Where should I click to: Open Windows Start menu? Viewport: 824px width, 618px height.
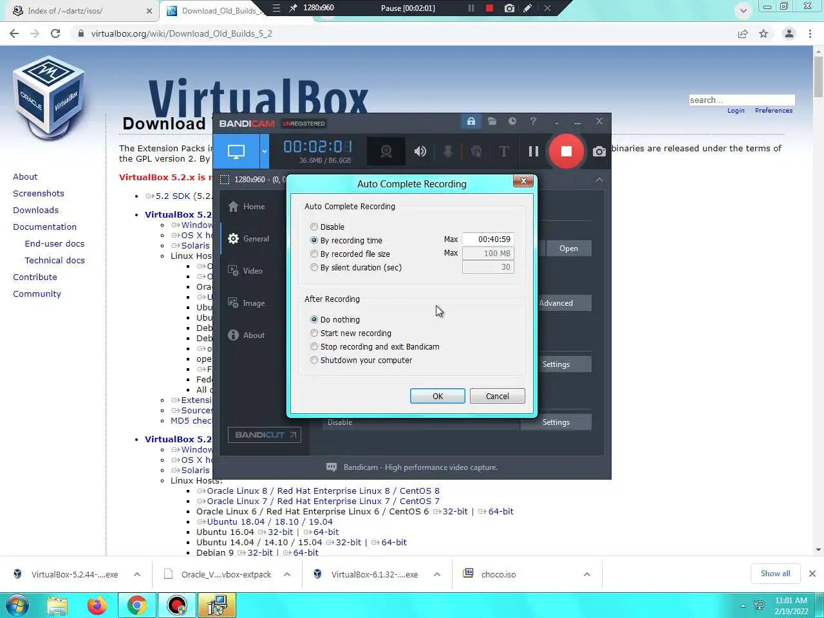coord(17,606)
